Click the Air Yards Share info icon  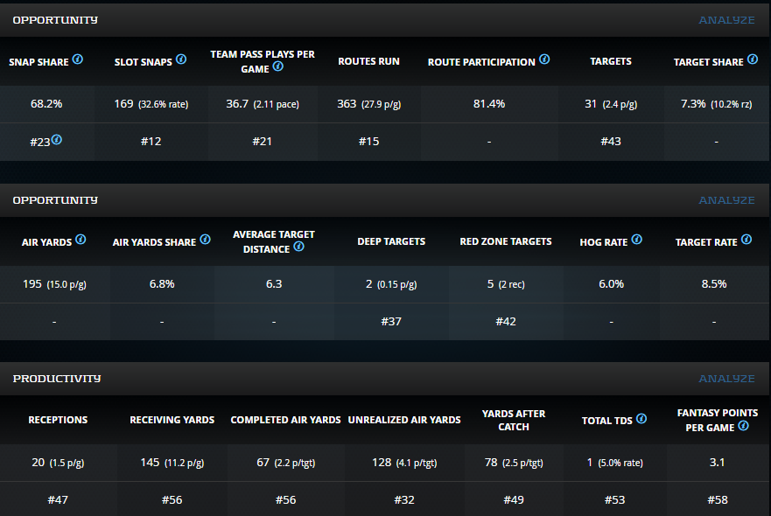tap(205, 240)
